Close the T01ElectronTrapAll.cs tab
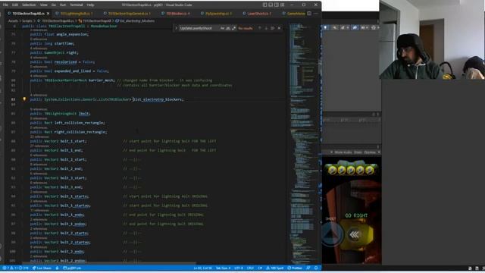This screenshot has height=273, width=485. point(48,14)
